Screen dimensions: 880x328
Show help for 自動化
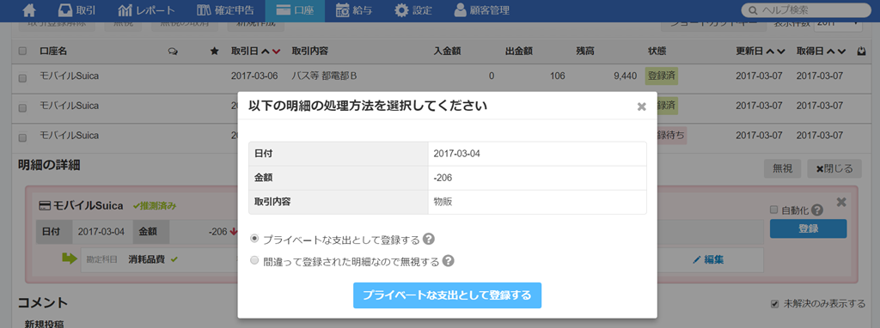[x=817, y=210]
